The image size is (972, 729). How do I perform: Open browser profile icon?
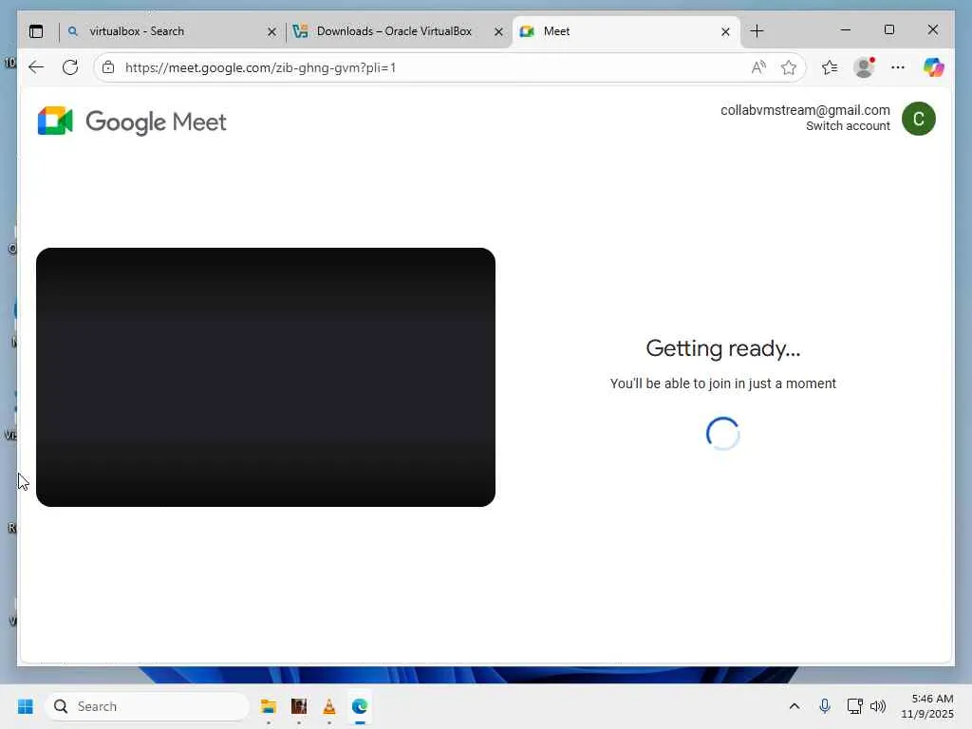pyautogui.click(x=864, y=67)
